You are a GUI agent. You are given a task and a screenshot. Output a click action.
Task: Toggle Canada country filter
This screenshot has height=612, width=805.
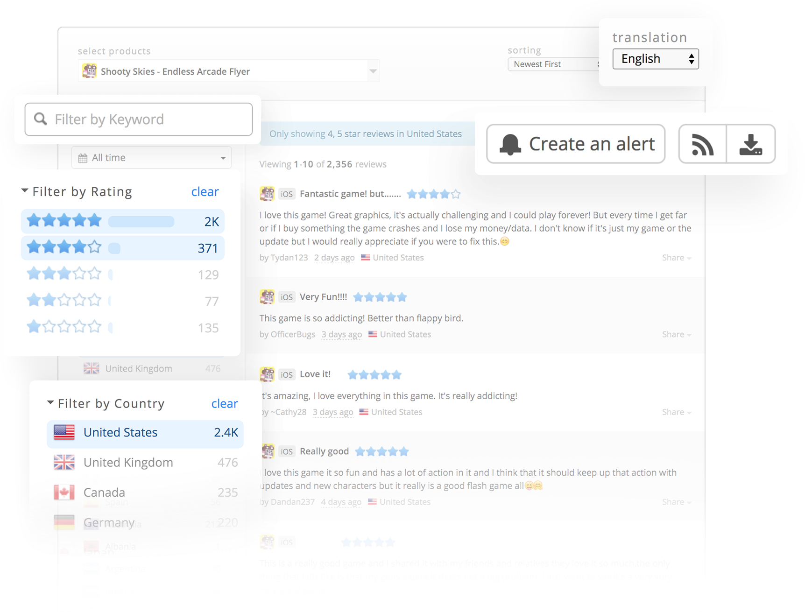(145, 492)
